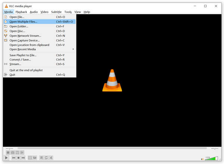
Task: Open the Playback menu
Action: (x=21, y=12)
